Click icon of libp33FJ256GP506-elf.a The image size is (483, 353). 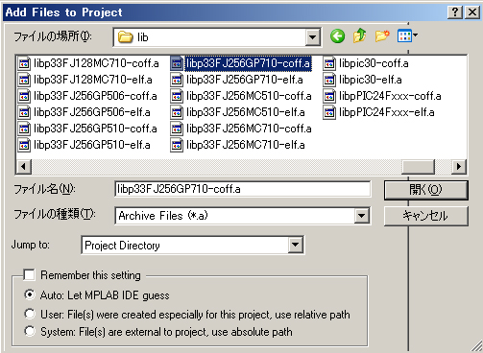click(x=24, y=112)
